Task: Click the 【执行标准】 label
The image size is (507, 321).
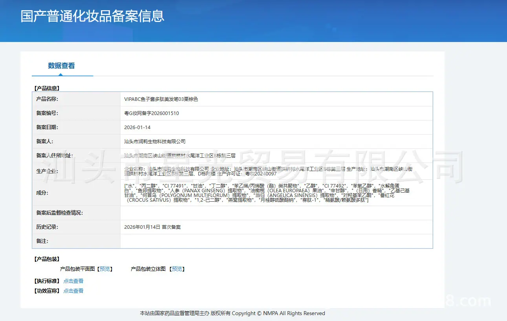Action: pos(46,281)
